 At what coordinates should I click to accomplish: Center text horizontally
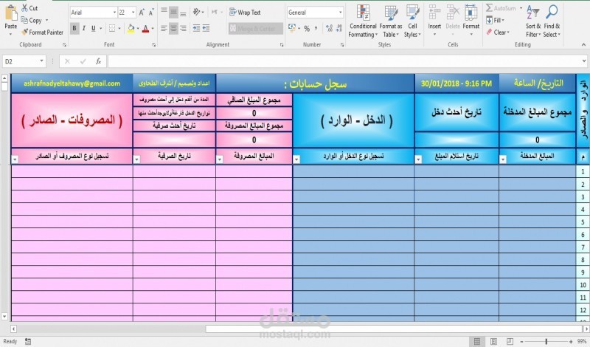pyautogui.click(x=173, y=28)
